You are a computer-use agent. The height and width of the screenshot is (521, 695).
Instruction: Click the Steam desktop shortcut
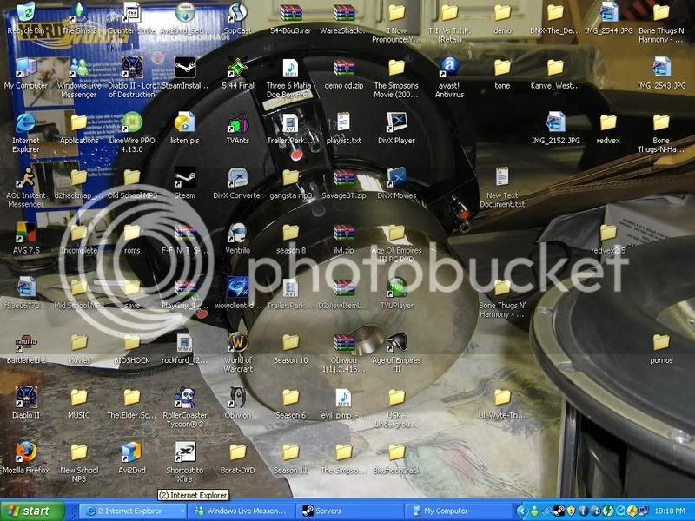185,177
